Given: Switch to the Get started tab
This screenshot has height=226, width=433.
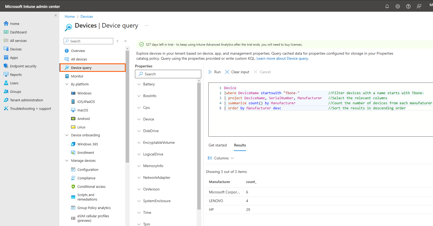Looking at the screenshot, I should click(x=217, y=145).
